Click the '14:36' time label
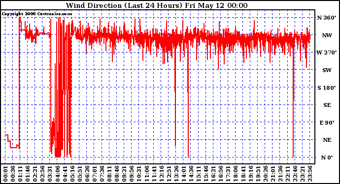The height and width of the screenshot is (184, 340). coord(191,174)
